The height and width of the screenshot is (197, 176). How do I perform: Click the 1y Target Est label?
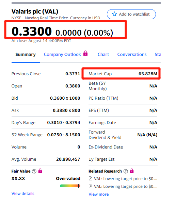tap(101, 159)
